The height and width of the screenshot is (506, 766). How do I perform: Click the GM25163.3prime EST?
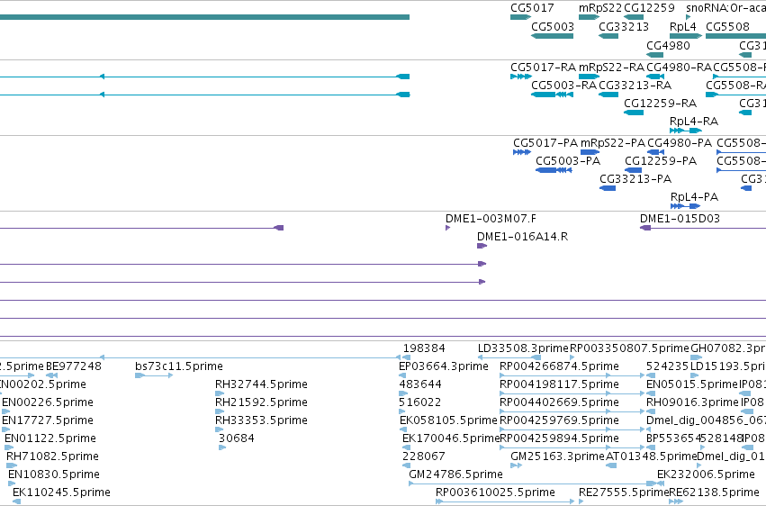click(x=516, y=465)
